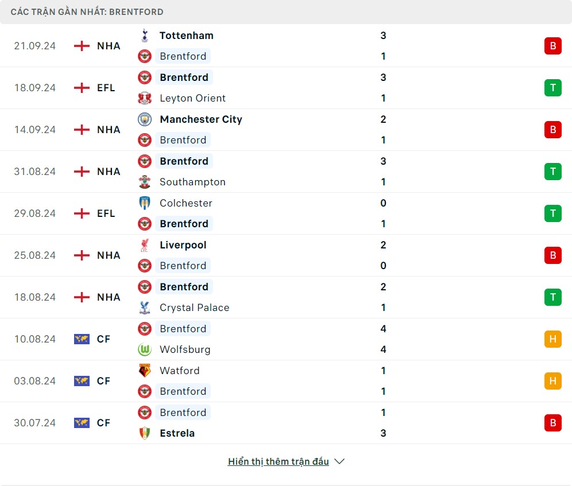This screenshot has width=572, height=486.
Task: Click the Tottenham club crest icon
Action: click(145, 36)
